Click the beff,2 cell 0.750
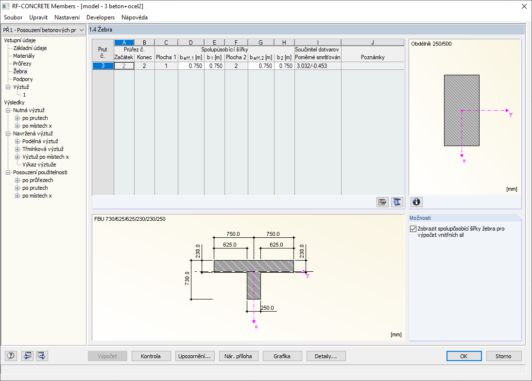Screen dimensions: 532x381 pyautogui.click(x=261, y=66)
